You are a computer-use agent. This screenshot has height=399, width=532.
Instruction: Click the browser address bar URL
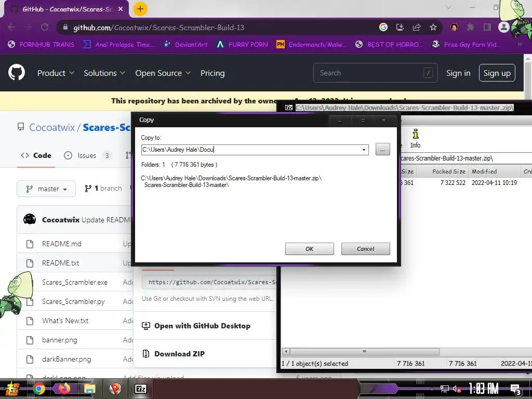click(x=159, y=28)
